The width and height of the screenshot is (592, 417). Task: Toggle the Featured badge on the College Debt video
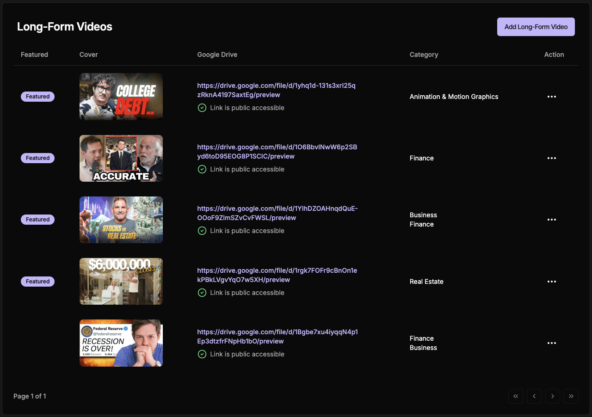pyautogui.click(x=37, y=96)
